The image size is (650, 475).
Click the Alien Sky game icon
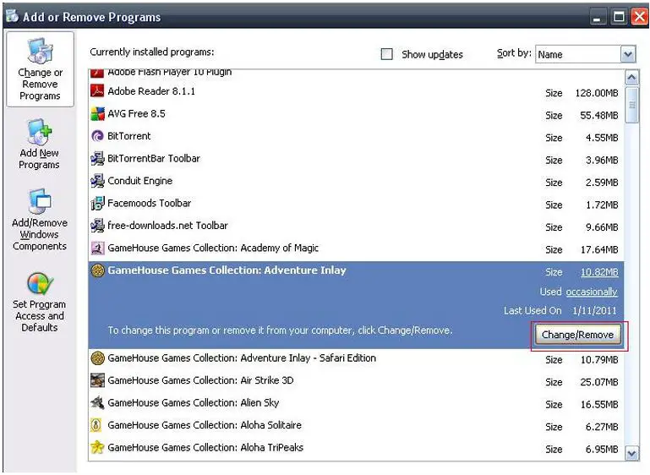coord(97,402)
